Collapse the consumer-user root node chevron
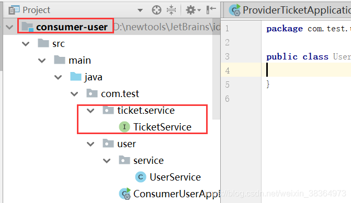Viewport: 351px width, 203px height. pyautogui.click(x=9, y=27)
